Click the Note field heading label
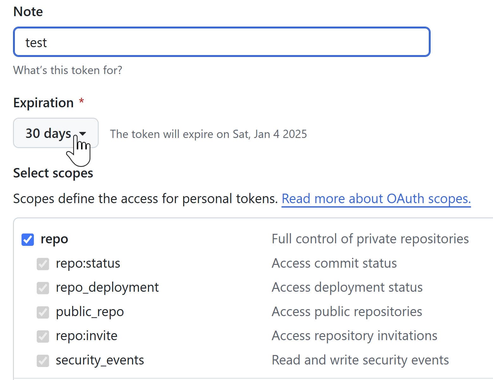This screenshot has height=380, width=493. click(28, 12)
